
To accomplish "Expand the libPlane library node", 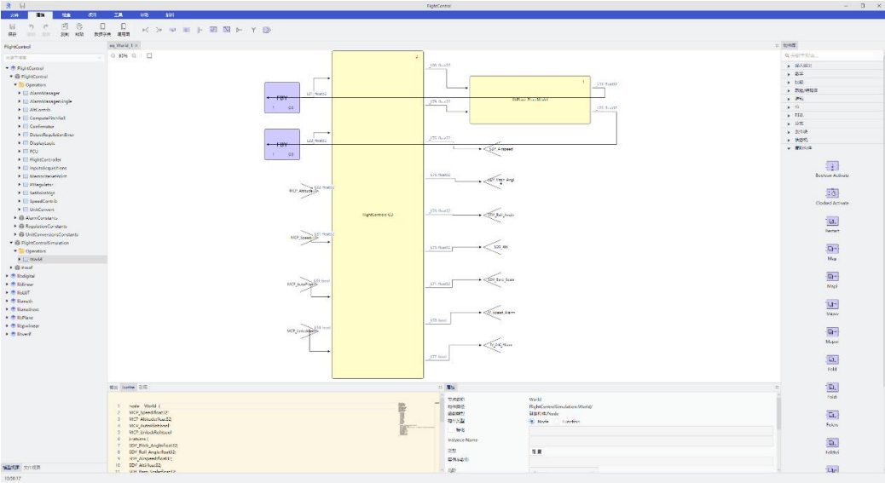I will coord(7,317).
